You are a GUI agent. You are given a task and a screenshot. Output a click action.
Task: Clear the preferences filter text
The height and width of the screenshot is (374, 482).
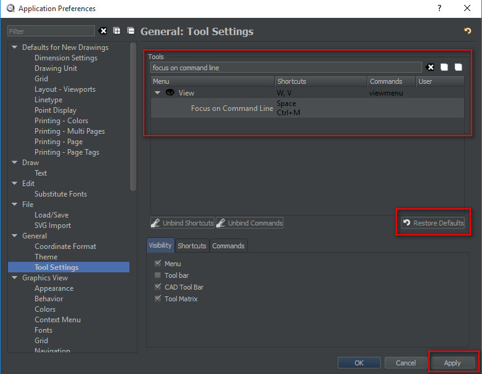point(104,31)
